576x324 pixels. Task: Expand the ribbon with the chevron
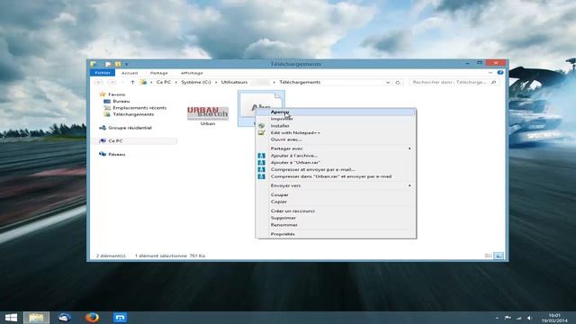pos(490,73)
